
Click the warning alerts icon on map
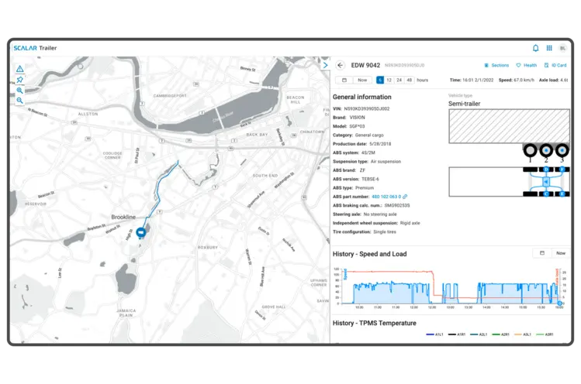tap(19, 69)
